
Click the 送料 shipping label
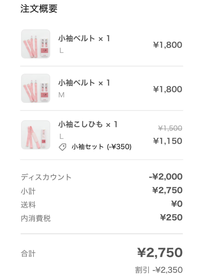28,205
